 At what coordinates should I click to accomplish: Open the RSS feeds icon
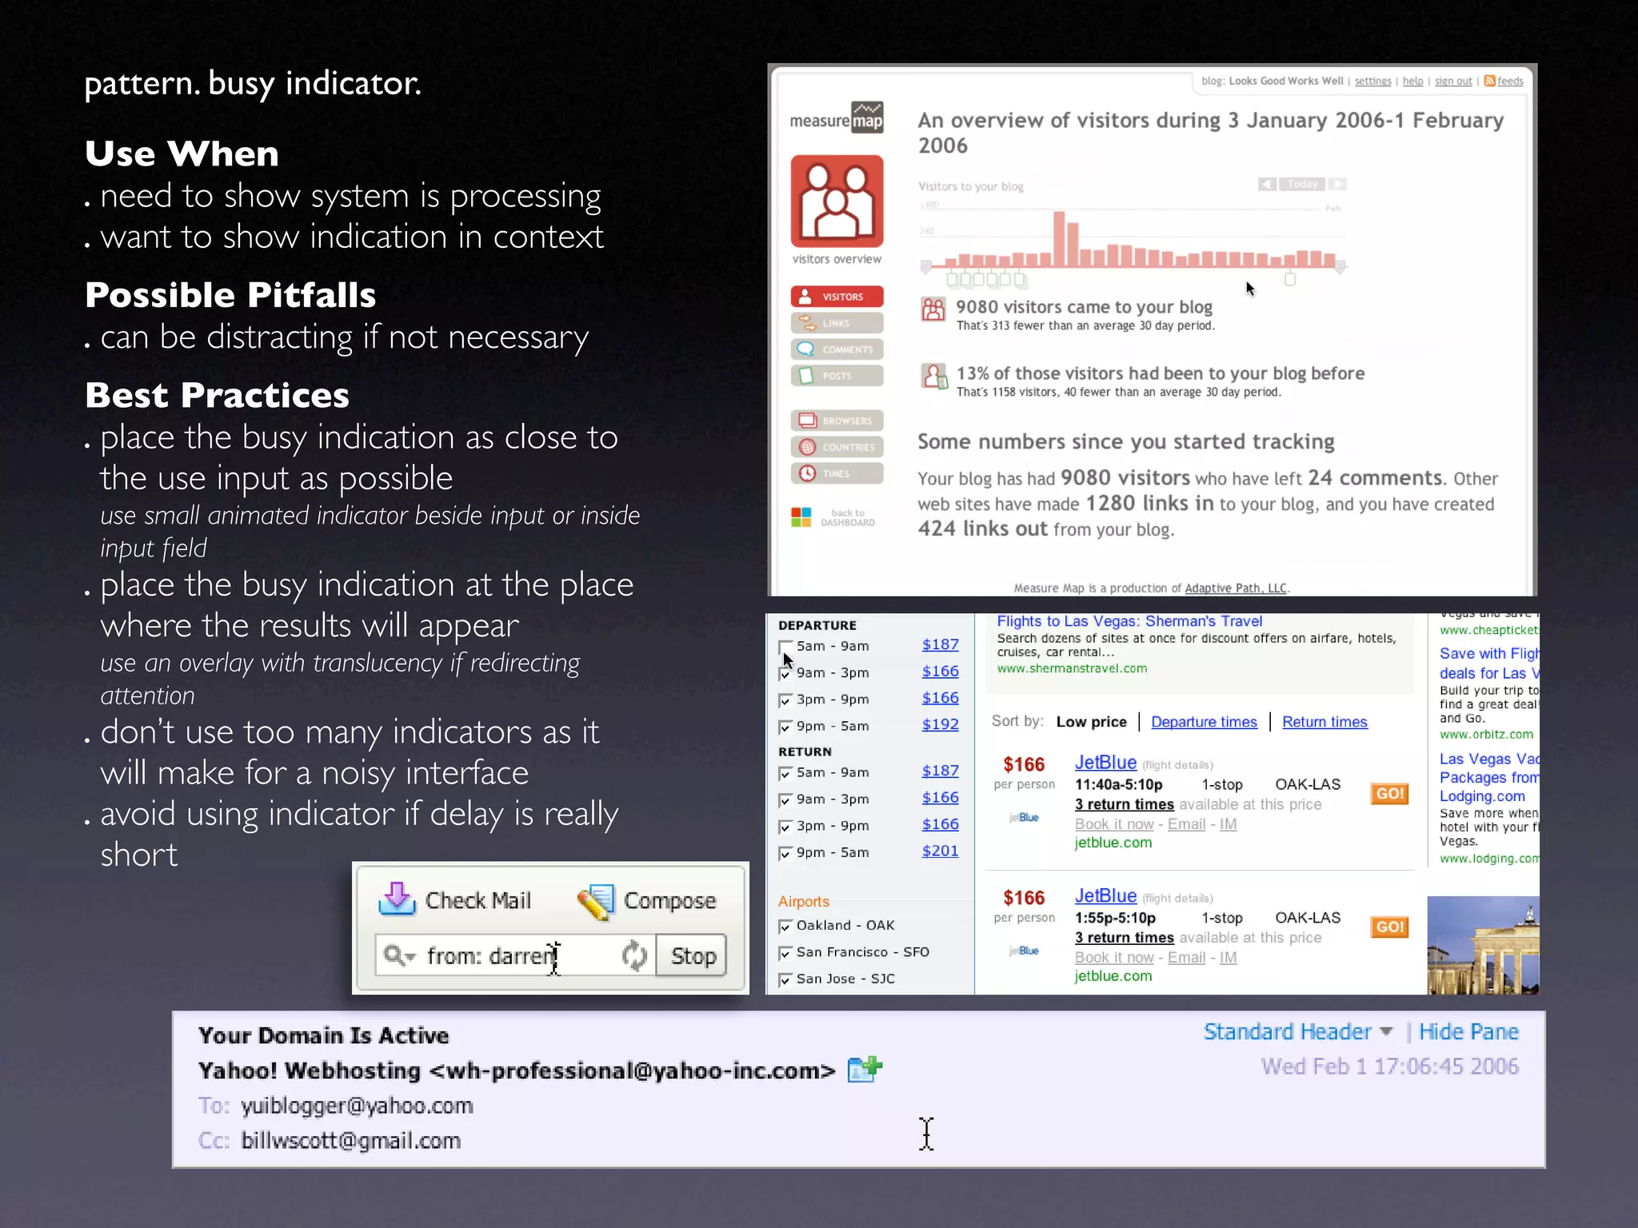1490,81
